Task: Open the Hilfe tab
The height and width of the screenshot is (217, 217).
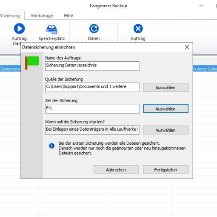Action: pos(69,16)
